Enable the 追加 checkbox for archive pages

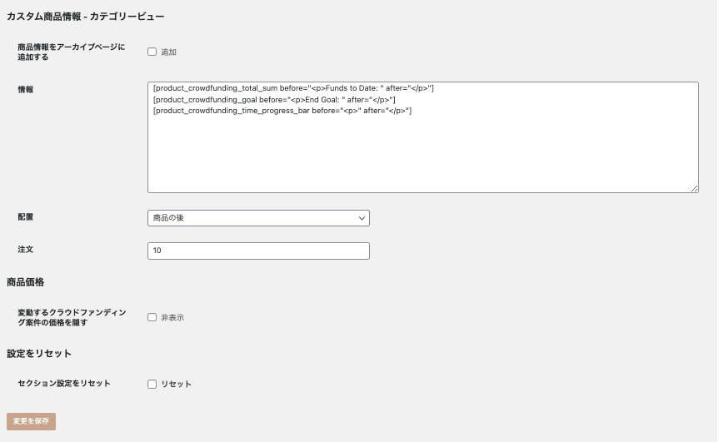click(152, 52)
